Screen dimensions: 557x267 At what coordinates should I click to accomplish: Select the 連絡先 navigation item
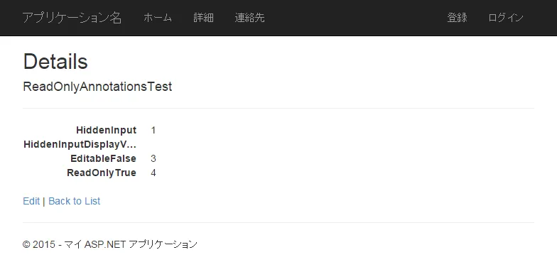click(249, 18)
